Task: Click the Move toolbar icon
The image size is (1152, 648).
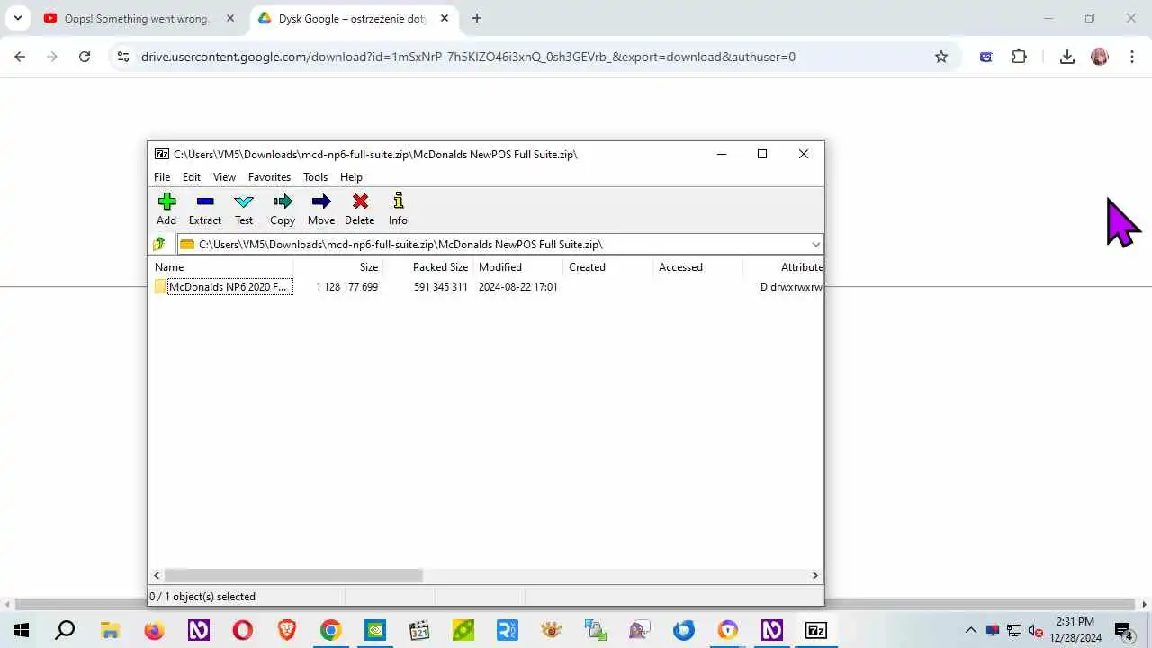Action: tap(321, 209)
